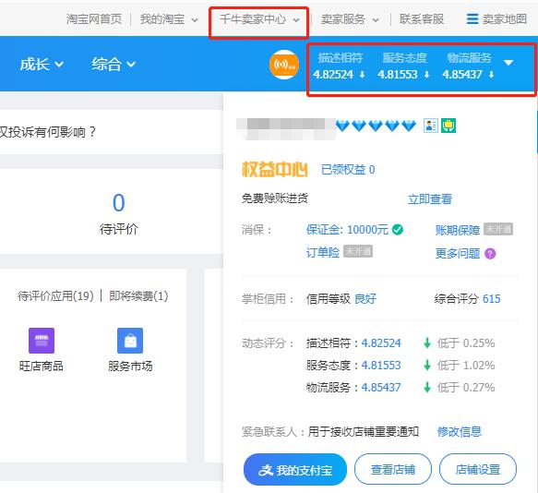Viewport: 538px width, 493px height.
Task: Open 联系客服 in the top bar
Action: click(422, 19)
